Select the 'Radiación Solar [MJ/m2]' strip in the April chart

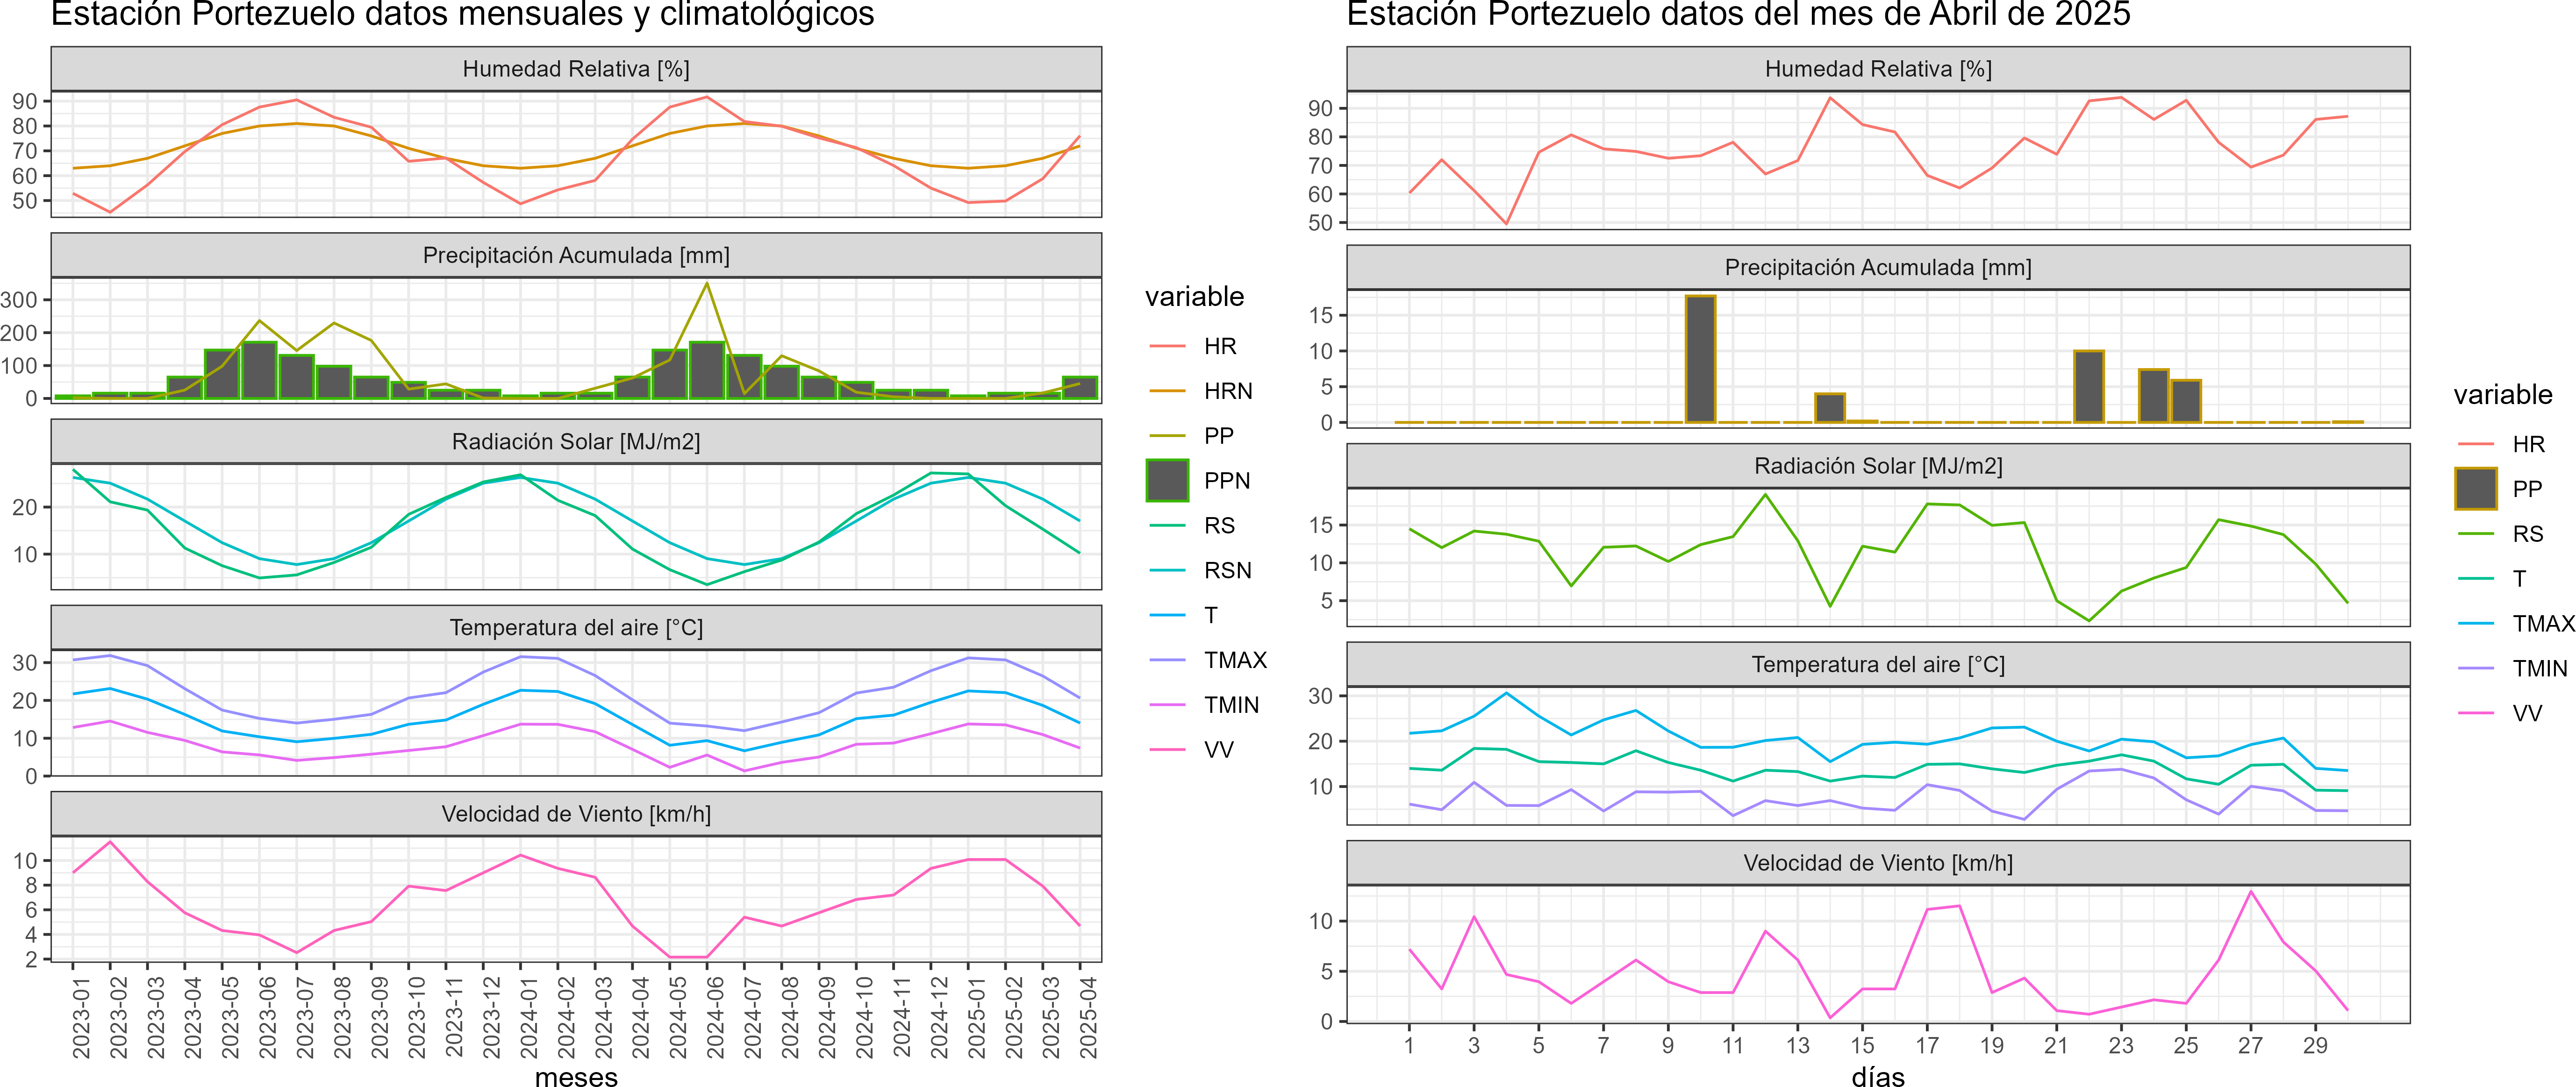1878,466
